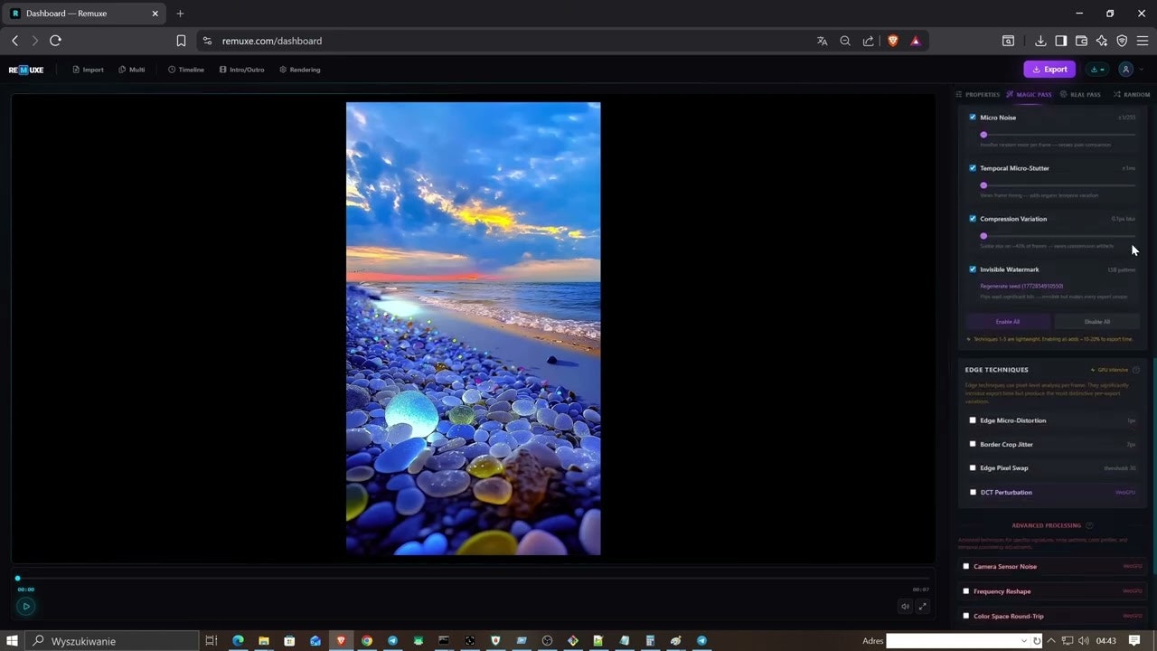
Task: Uncheck Invisible Watermark
Action: (x=973, y=269)
